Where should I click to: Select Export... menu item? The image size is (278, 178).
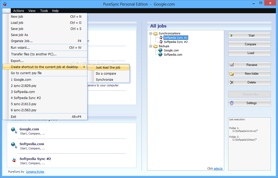[x=45, y=61]
